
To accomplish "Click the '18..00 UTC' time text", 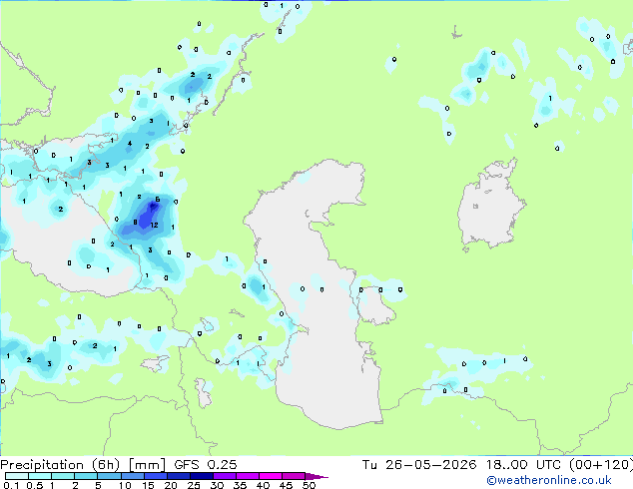I will (x=523, y=465).
